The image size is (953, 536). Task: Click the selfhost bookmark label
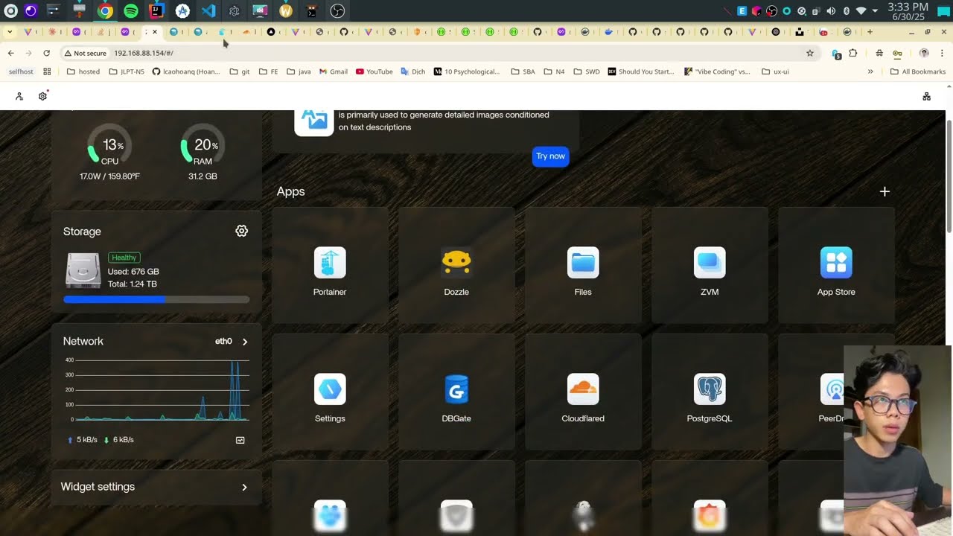tap(21, 71)
